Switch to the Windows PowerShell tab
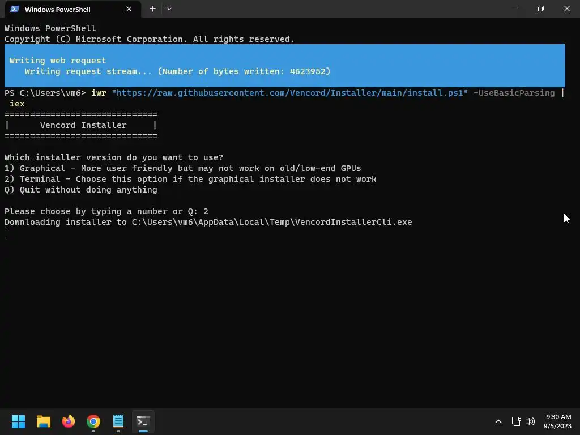The image size is (580, 435). pos(73,9)
